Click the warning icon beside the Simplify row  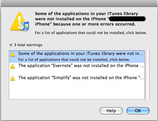pyautogui.click(x=13, y=78)
